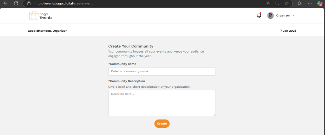Image resolution: width=325 pixels, height=135 pixels.
Task: Open the notifications bell
Action: 259,16
